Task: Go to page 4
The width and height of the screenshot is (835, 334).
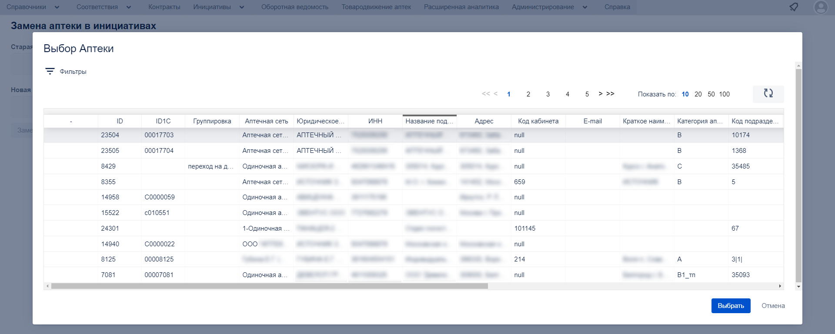Action: pyautogui.click(x=568, y=94)
